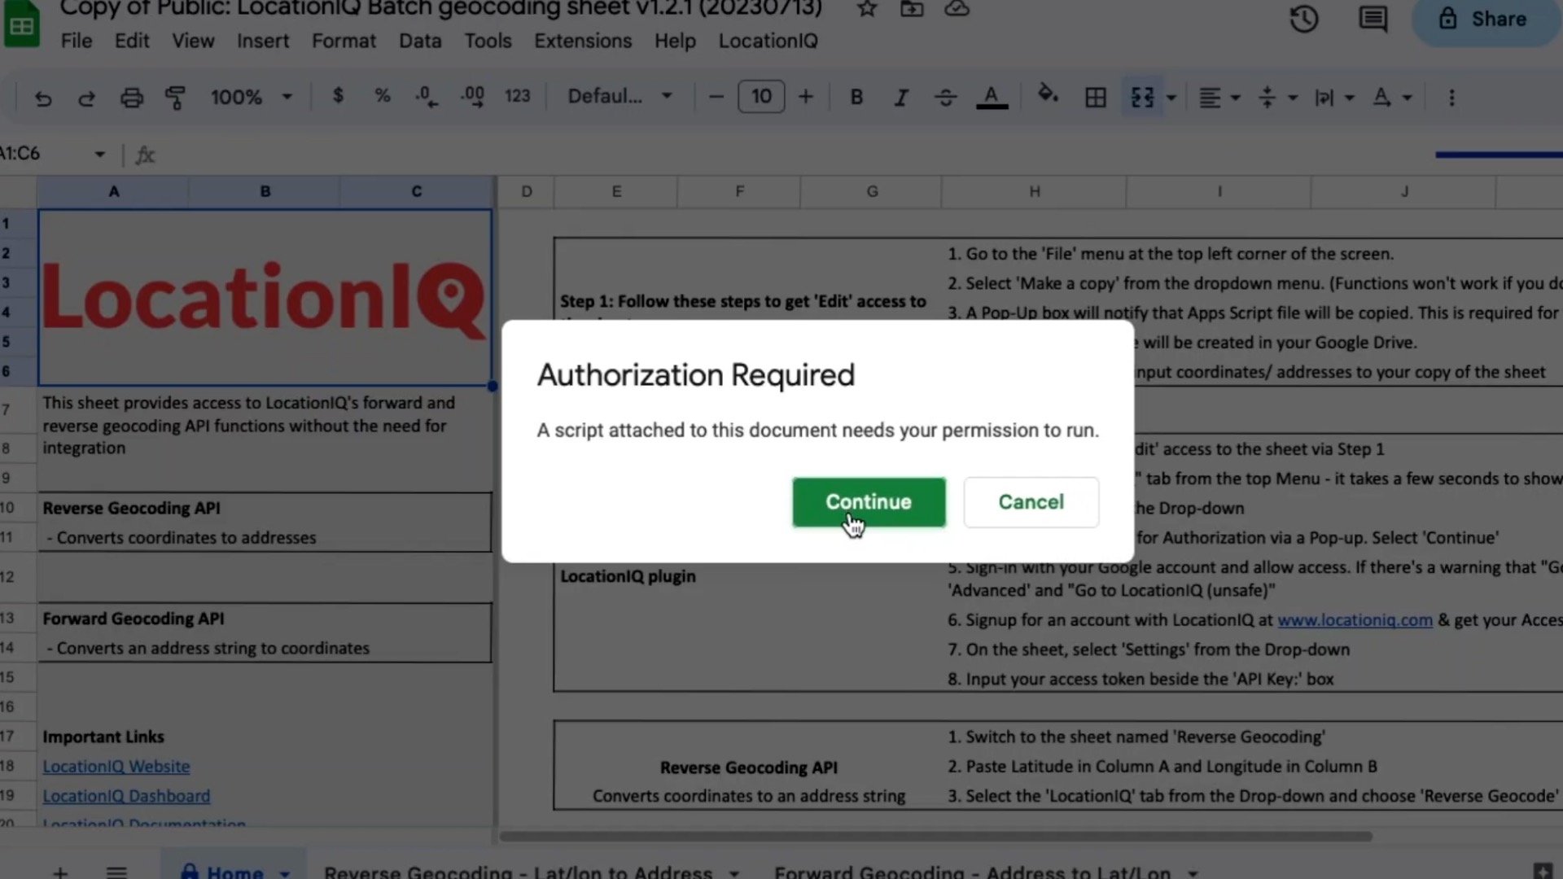Toggle strikethrough formatting
The image size is (1563, 879).
pos(945,98)
